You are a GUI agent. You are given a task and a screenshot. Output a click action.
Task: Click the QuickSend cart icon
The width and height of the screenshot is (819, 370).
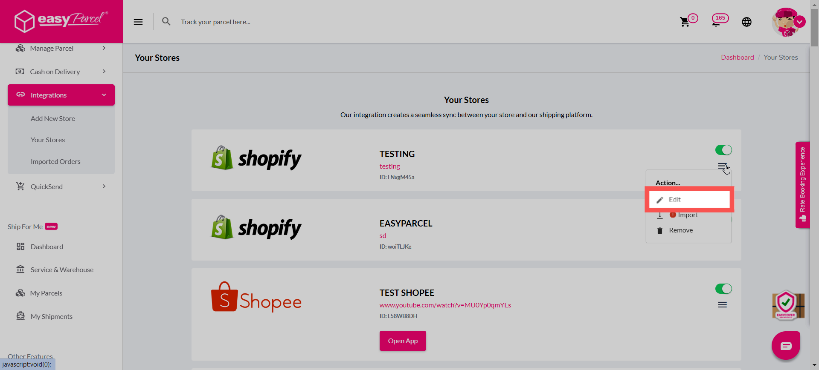[20, 186]
